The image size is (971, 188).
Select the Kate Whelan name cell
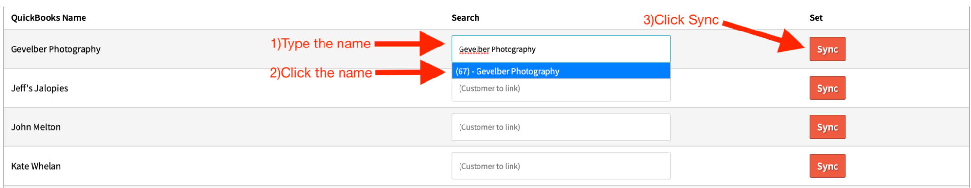click(36, 166)
